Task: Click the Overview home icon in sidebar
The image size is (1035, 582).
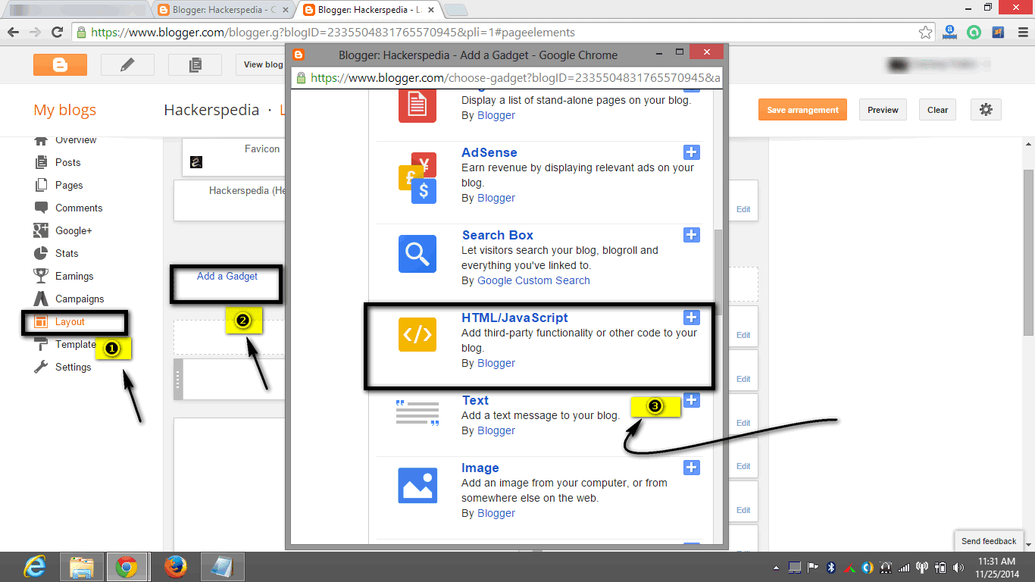Action: coord(41,140)
